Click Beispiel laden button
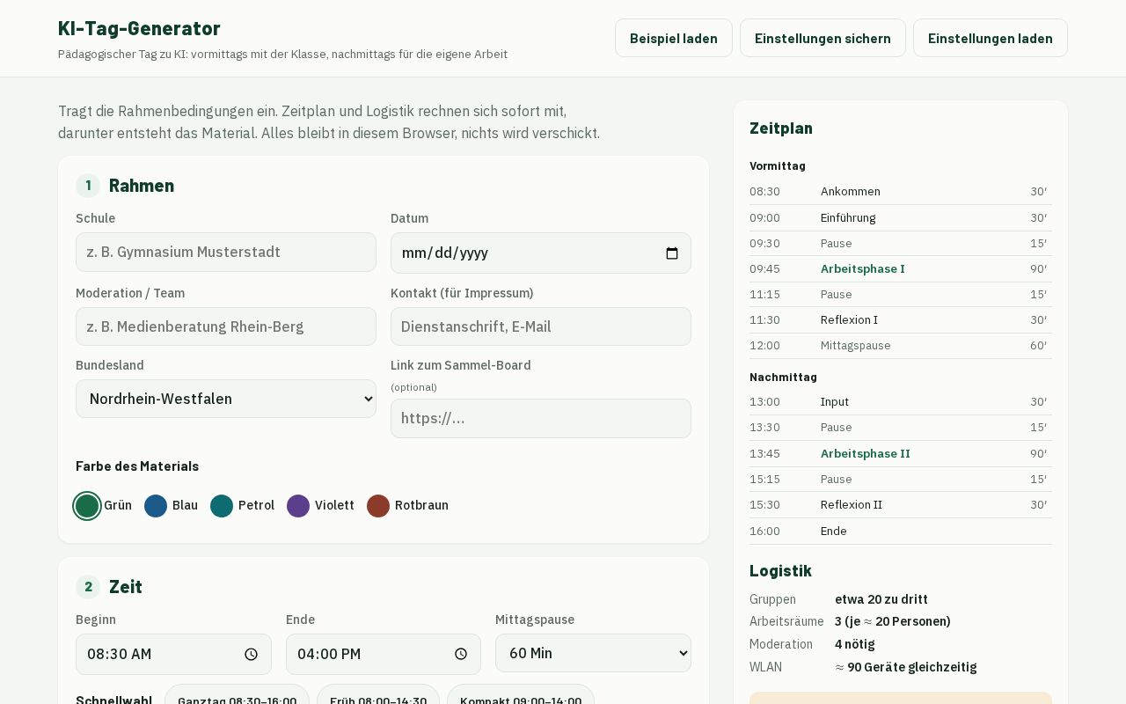This screenshot has width=1126, height=704. [x=674, y=38]
